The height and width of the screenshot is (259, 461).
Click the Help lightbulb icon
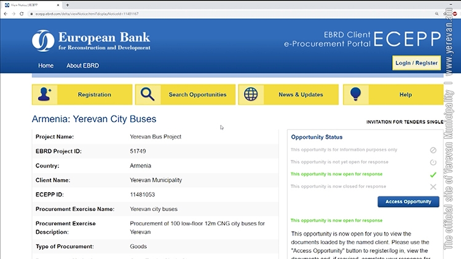tap(355, 95)
